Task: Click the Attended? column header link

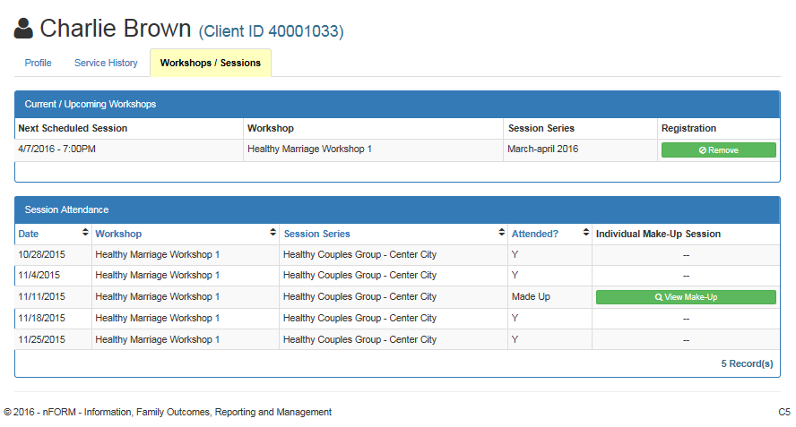Action: coord(534,234)
